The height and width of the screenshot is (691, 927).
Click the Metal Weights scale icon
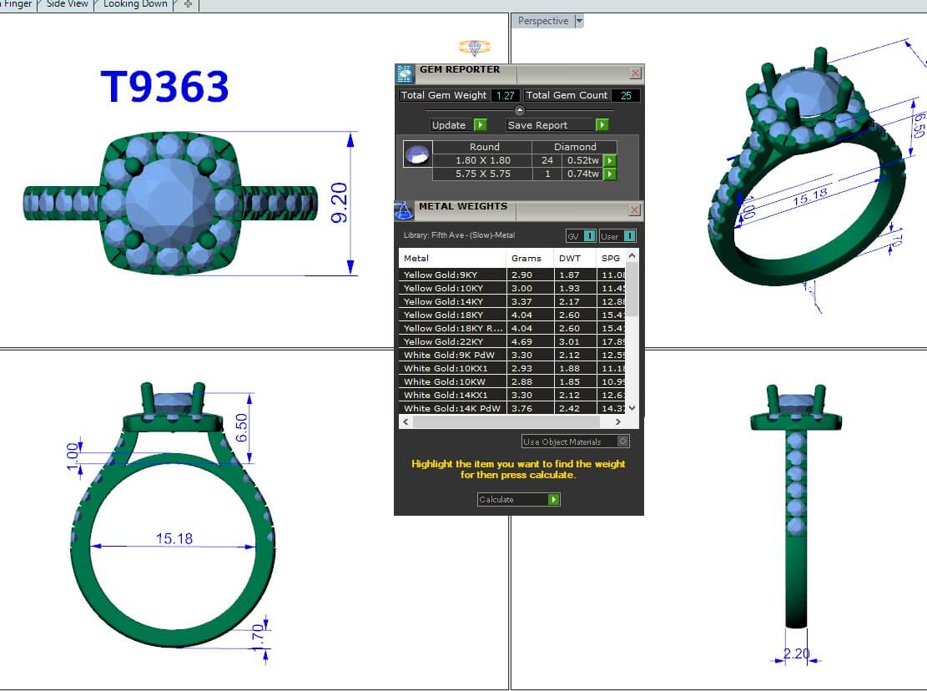[404, 210]
